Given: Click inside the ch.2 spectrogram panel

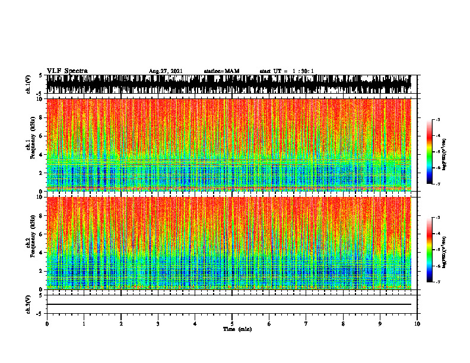Looking at the screenshot, I should 228,243.
